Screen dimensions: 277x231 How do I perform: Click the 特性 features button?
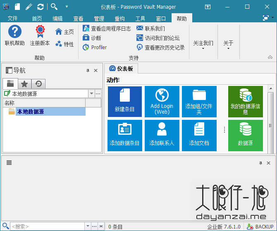coord(64,44)
